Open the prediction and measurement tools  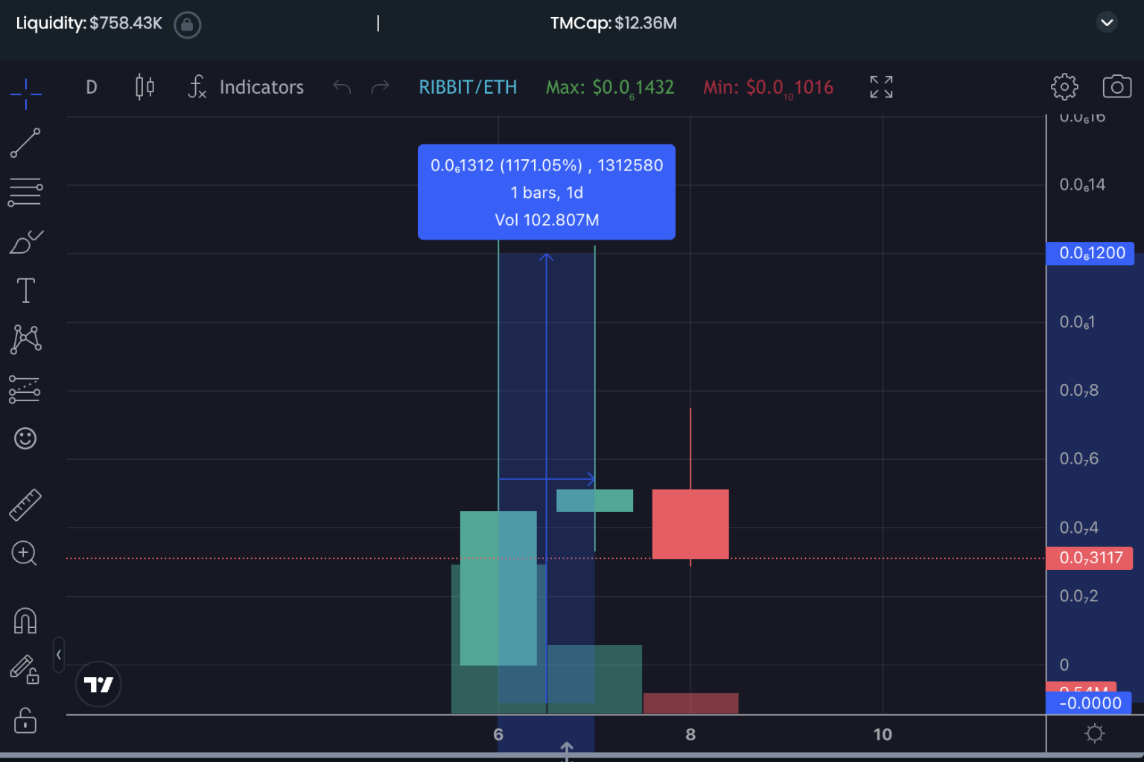pyautogui.click(x=25, y=389)
